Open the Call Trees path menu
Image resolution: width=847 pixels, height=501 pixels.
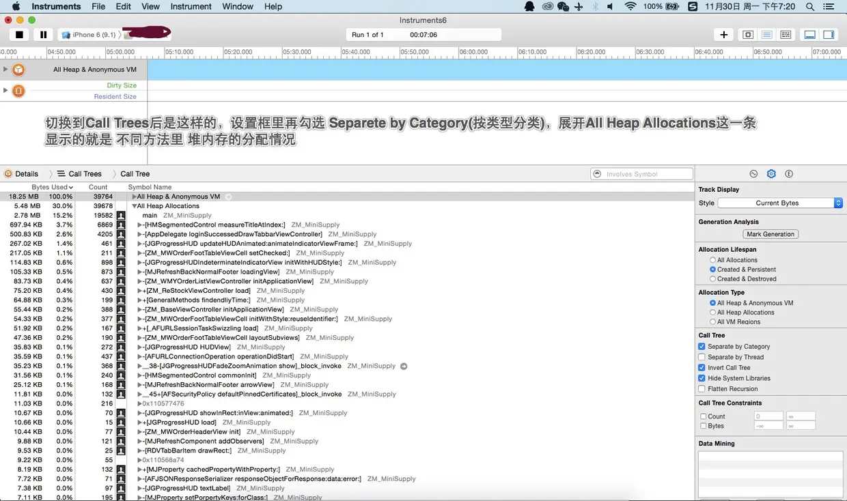(x=79, y=174)
